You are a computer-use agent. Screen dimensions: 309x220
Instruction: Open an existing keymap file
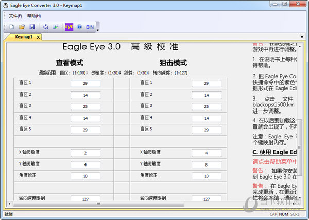[x=22, y=27]
